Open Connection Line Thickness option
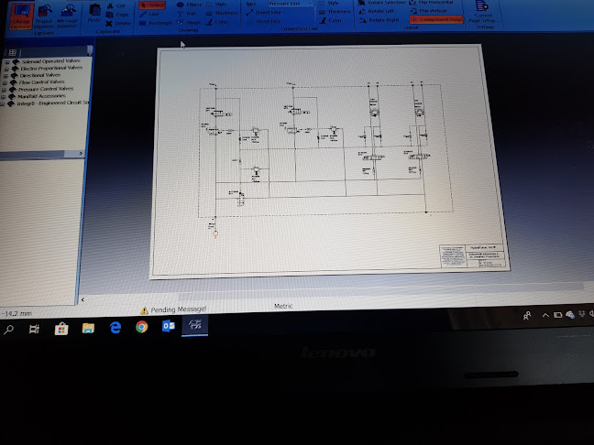The height and width of the screenshot is (445, 594). 335,12
